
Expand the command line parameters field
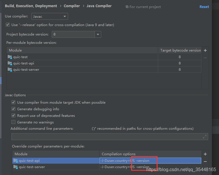coord(205,137)
